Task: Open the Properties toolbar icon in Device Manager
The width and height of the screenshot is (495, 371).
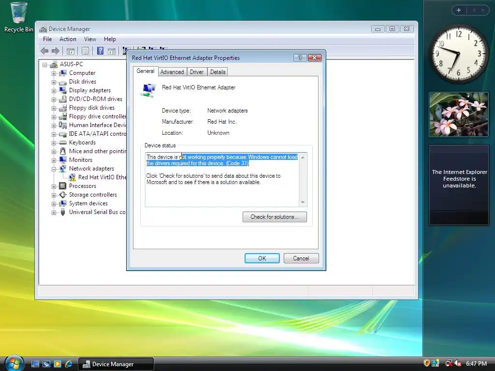Action: pyautogui.click(x=85, y=51)
